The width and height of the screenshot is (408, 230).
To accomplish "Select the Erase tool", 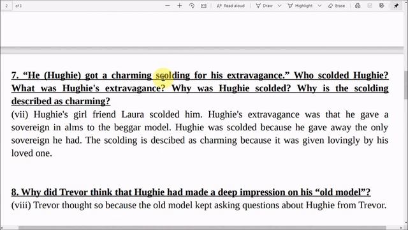I will (337, 6).
